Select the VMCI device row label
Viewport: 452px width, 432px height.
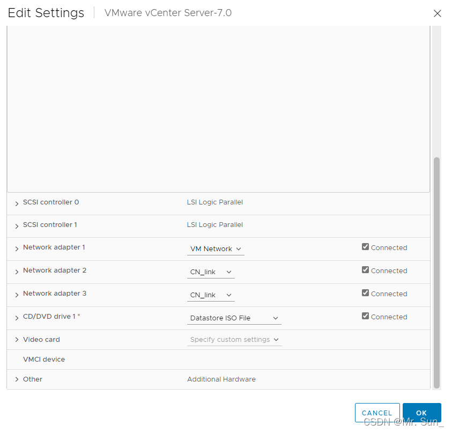click(x=44, y=360)
